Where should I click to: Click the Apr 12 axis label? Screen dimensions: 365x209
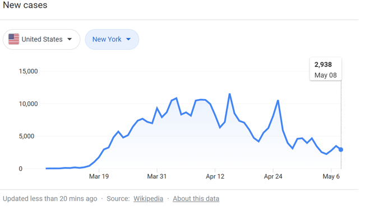pos(215,177)
